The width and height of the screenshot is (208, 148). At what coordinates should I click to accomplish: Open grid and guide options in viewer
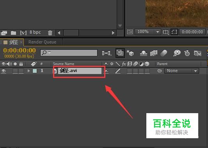coord(166,32)
